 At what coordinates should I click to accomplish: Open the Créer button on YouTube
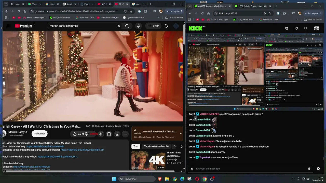click(153, 26)
